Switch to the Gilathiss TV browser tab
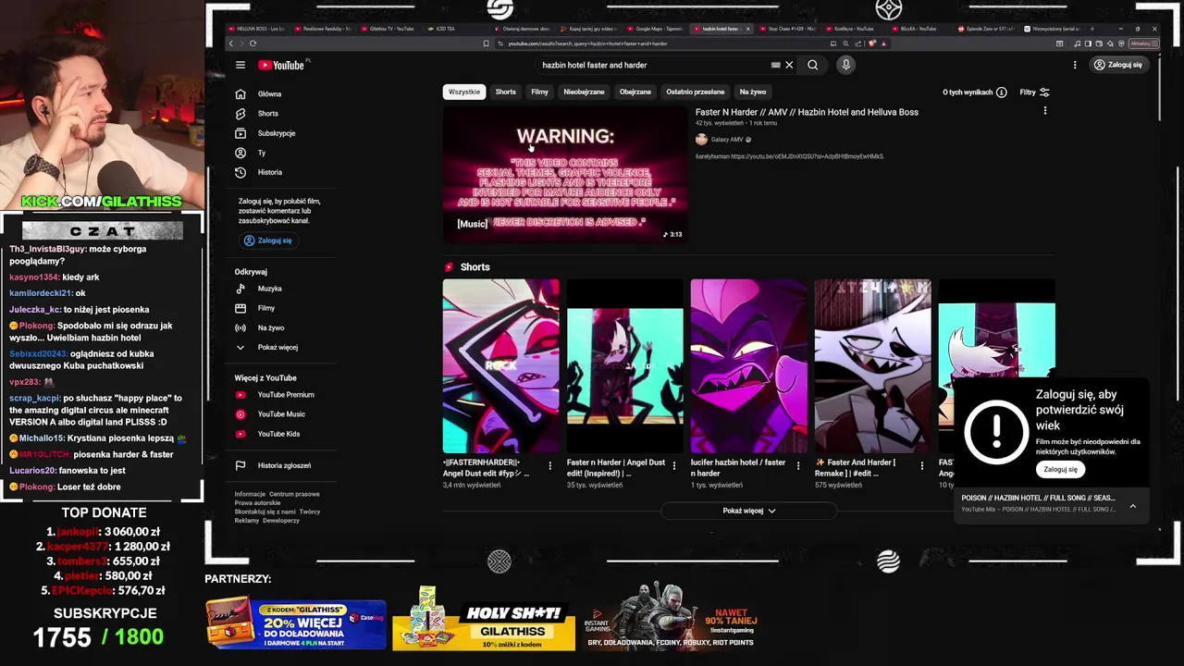Image resolution: width=1184 pixels, height=666 pixels. [x=391, y=29]
